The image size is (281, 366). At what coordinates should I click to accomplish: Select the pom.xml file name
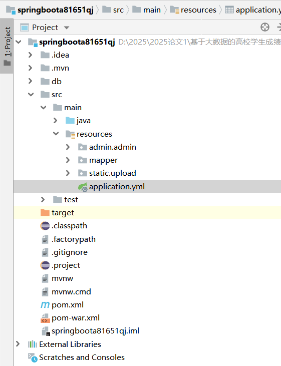point(68,305)
